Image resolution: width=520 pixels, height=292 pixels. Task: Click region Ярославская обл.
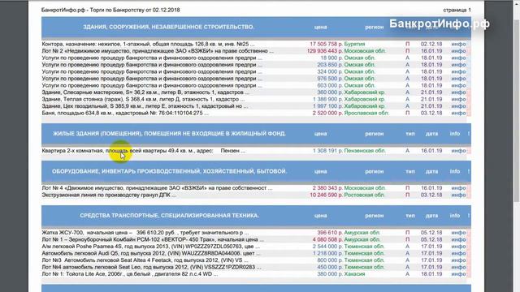(x=366, y=113)
